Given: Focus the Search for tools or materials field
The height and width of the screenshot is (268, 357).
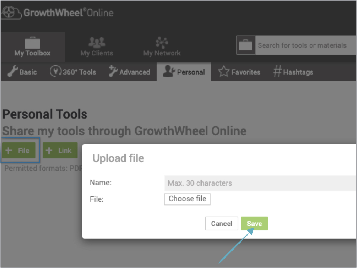Looking at the screenshot, I should pyautogui.click(x=305, y=45).
